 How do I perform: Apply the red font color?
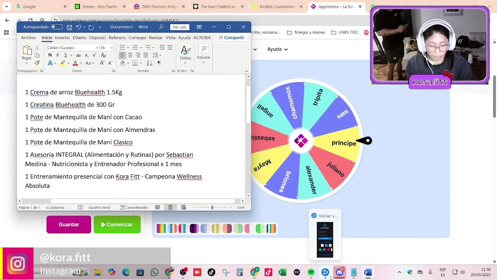click(x=75, y=63)
